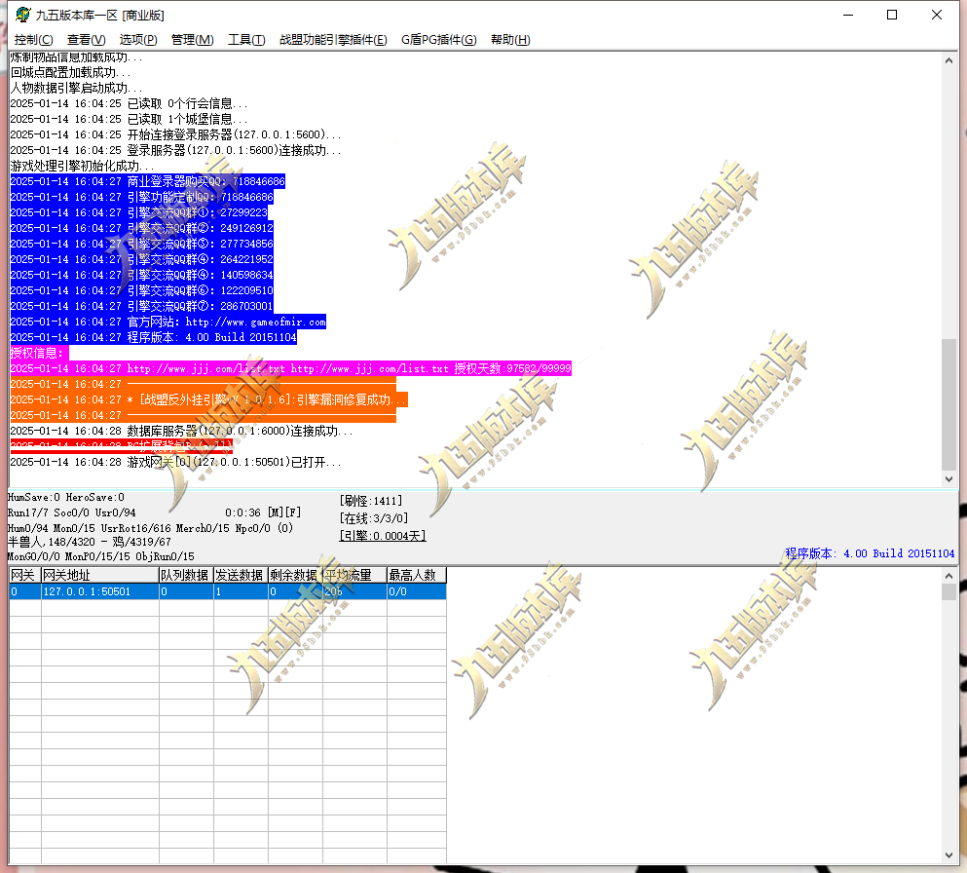
Task: Open the 战盟功能引擎插件(E) menu
Action: 333,40
